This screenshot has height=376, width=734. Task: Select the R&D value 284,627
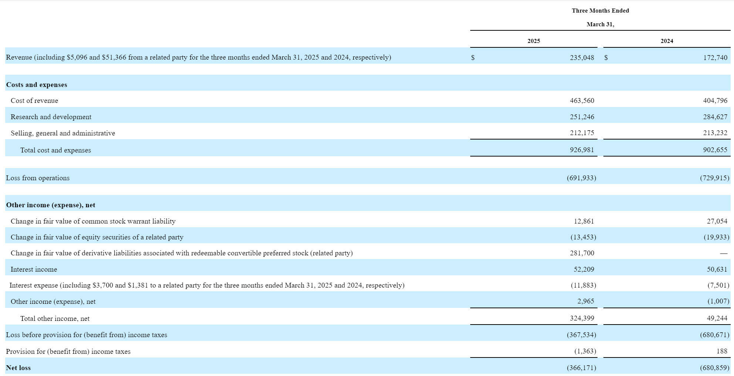[715, 117]
